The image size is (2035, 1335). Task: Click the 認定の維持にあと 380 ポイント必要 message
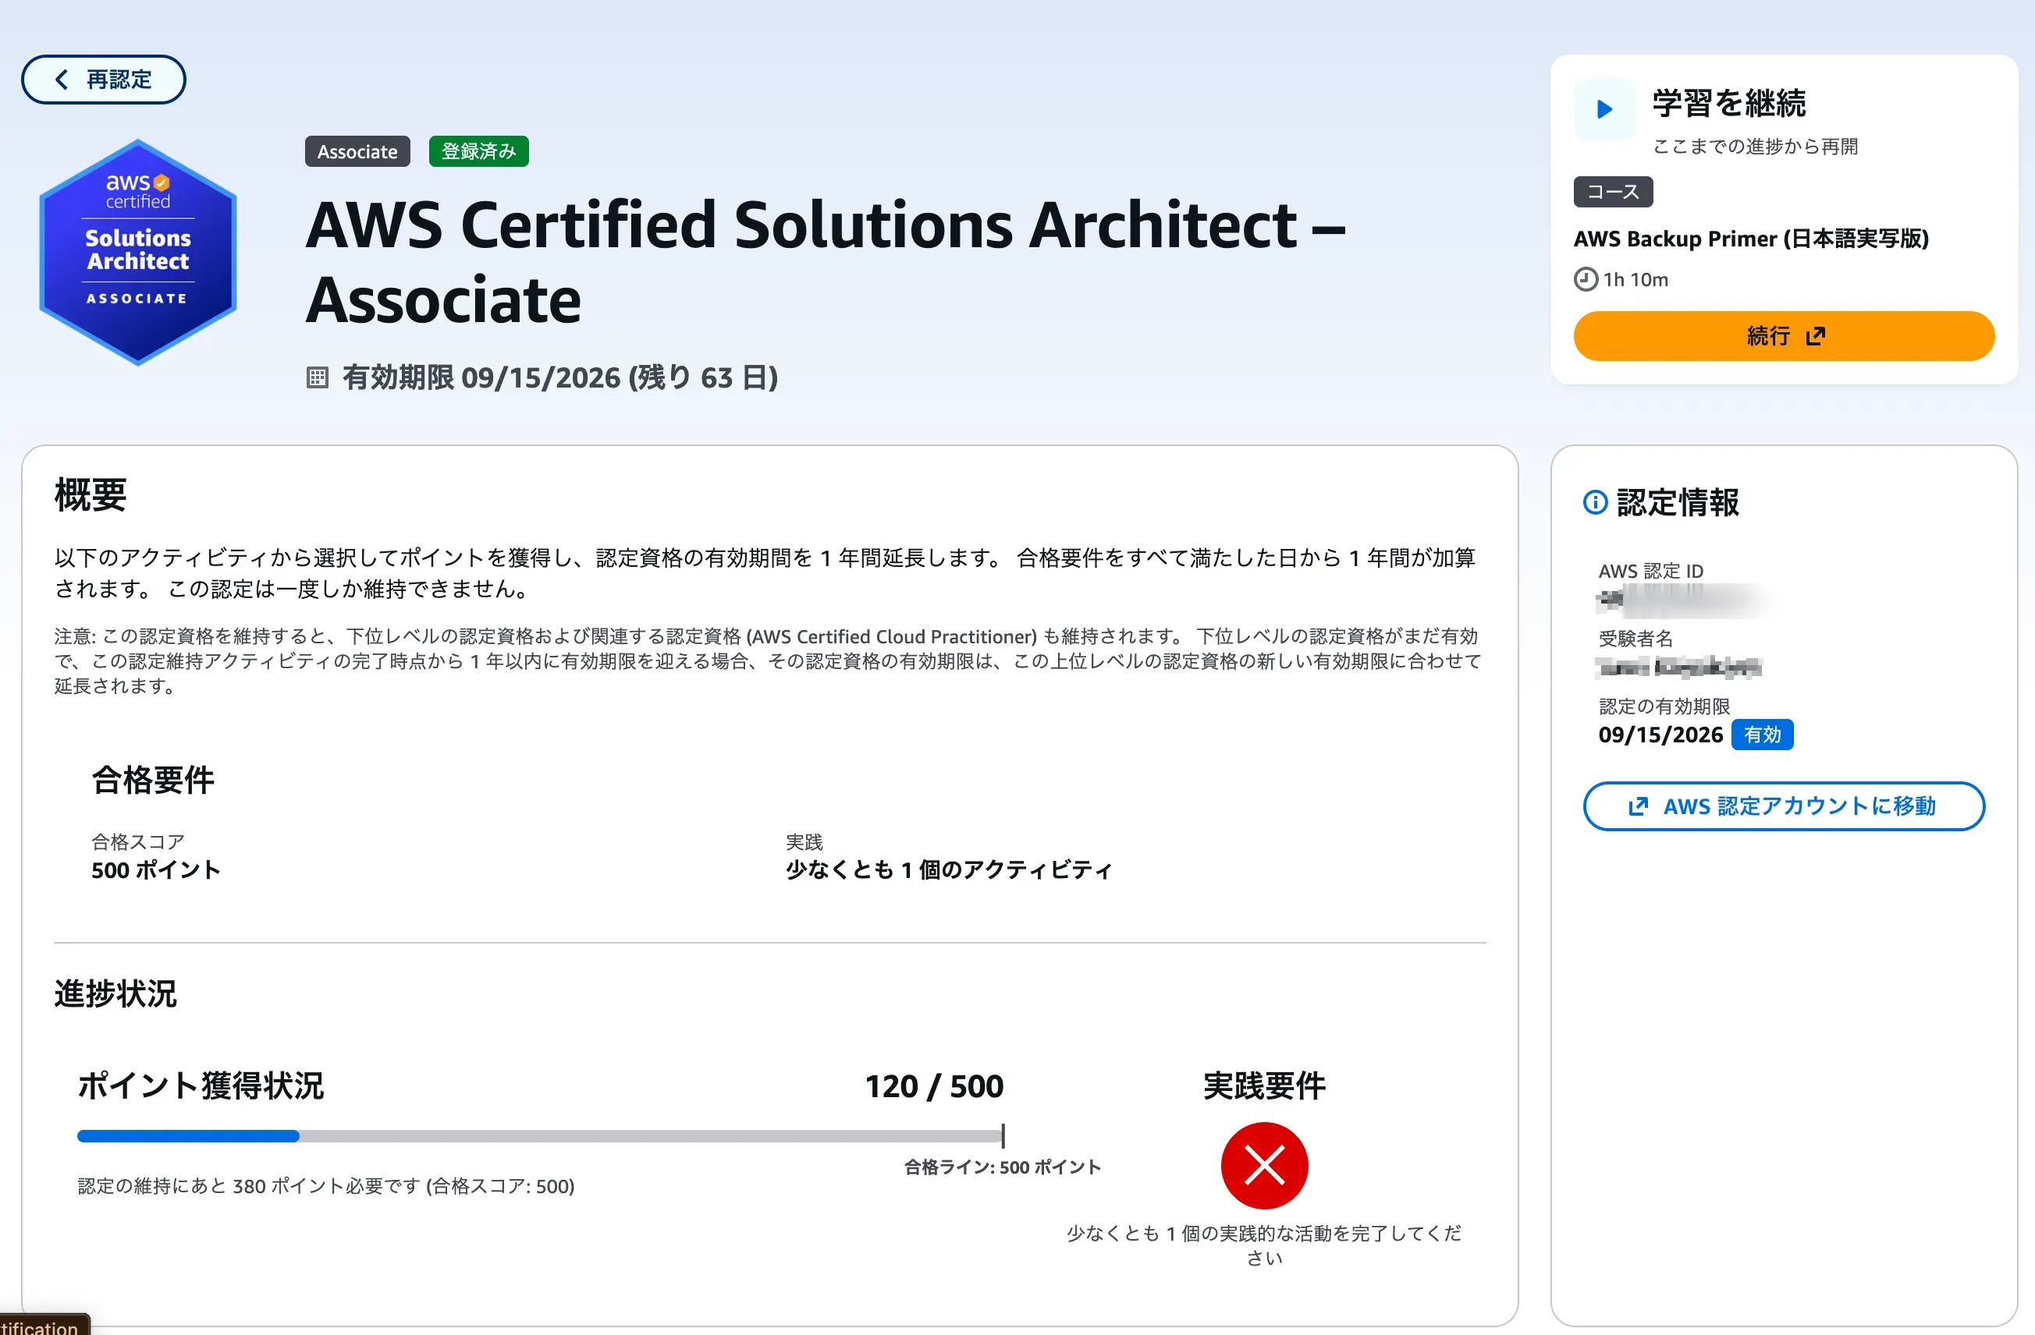point(325,1185)
